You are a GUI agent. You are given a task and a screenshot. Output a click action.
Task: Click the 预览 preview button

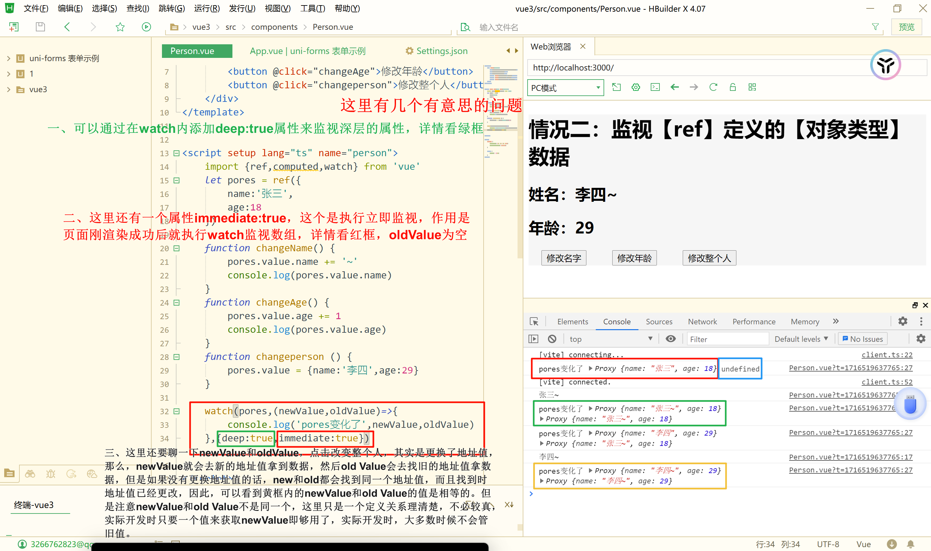coord(906,27)
